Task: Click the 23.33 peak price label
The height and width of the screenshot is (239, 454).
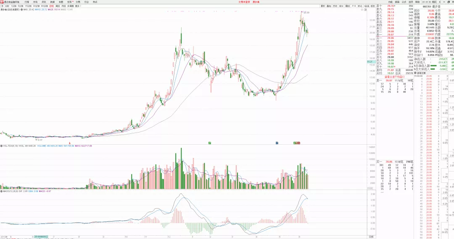Action: point(306,13)
